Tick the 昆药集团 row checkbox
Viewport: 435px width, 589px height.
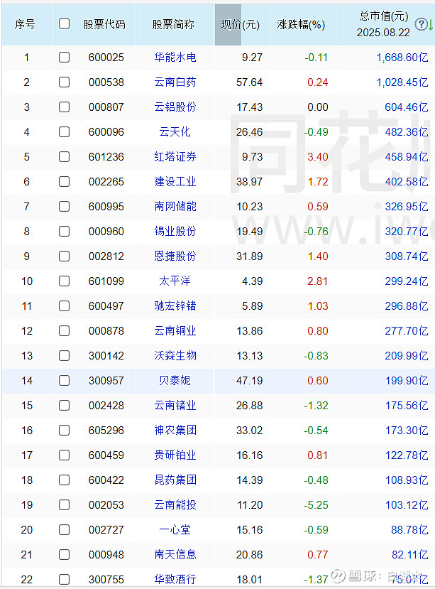pos(64,480)
